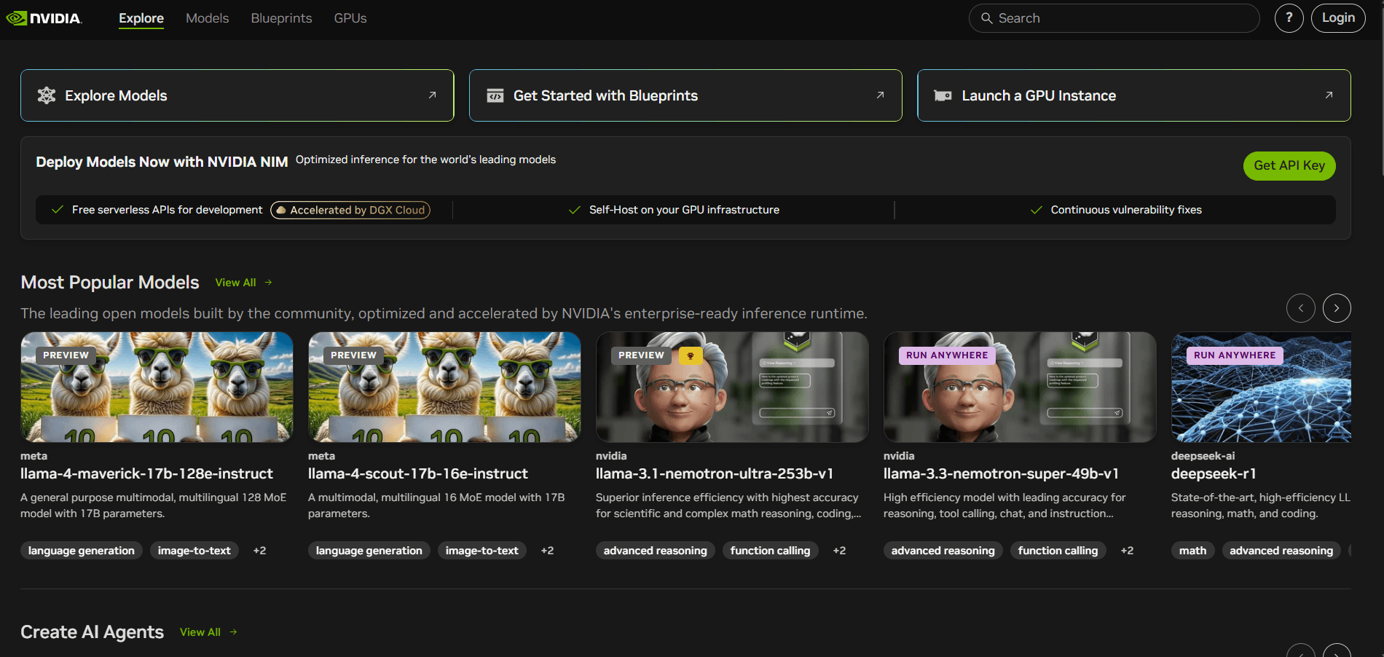Expand the +2 tags on llama-4-maverick card
Viewport: 1384px width, 657px height.
[259, 551]
